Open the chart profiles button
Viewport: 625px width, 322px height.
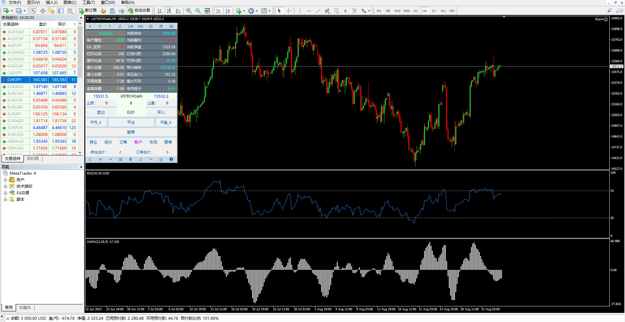19,11
